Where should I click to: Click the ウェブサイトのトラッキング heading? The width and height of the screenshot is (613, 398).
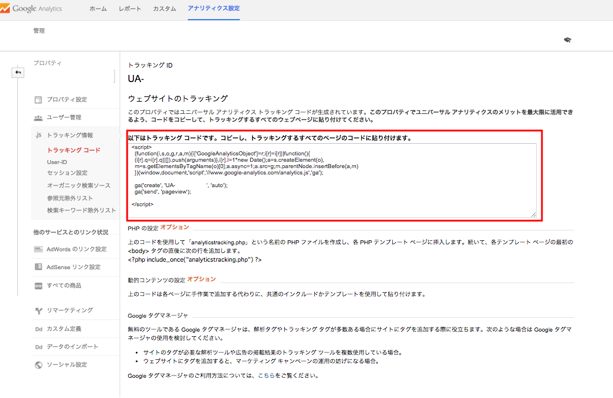(x=178, y=99)
